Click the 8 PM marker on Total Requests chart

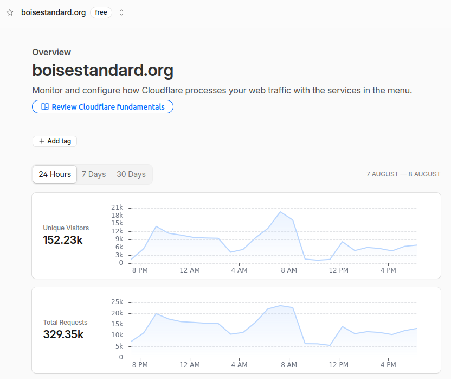click(140, 365)
